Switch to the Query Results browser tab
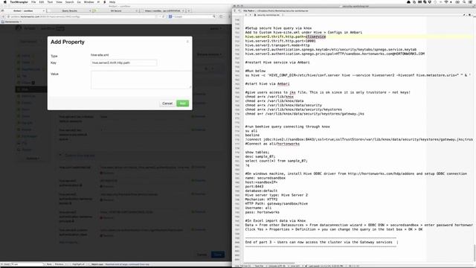476x268 pixels. [69, 10]
